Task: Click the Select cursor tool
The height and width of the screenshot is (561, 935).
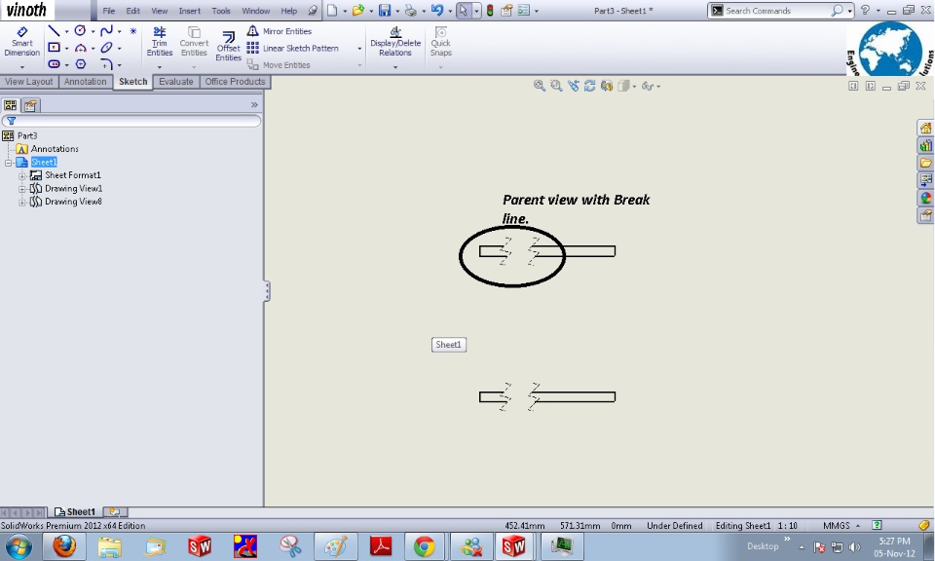Action: [464, 10]
